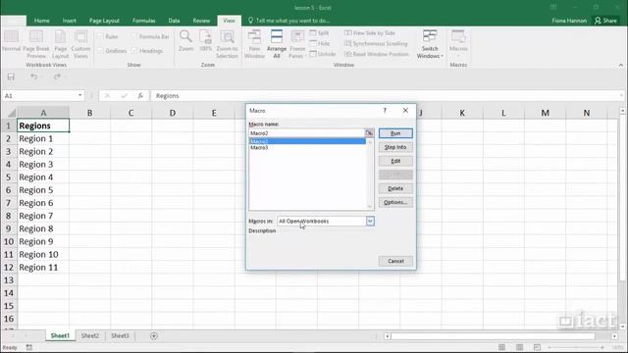This screenshot has width=628, height=353.
Task: Open the Macros in dropdown
Action: pyautogui.click(x=370, y=221)
